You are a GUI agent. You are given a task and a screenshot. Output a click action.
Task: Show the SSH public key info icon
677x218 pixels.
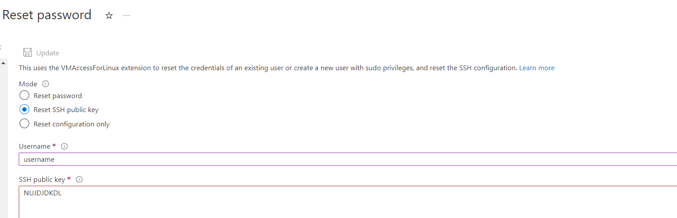pos(79,180)
